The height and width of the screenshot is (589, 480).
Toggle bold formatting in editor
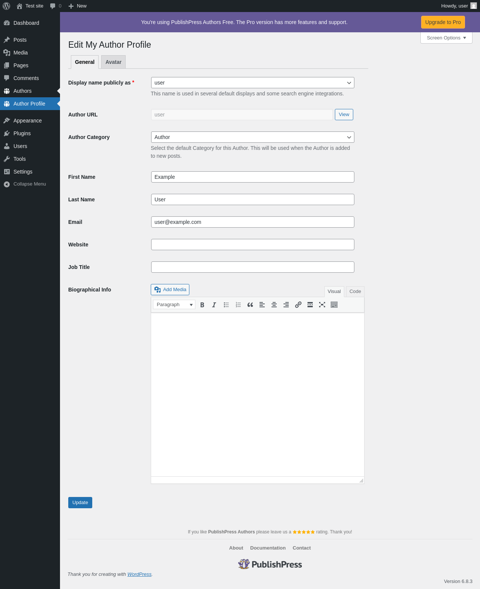(x=202, y=305)
